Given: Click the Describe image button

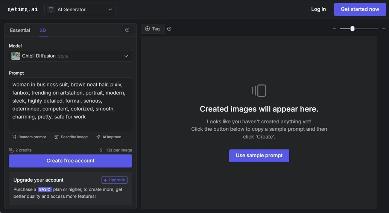Looking at the screenshot, I should click(x=71, y=137).
